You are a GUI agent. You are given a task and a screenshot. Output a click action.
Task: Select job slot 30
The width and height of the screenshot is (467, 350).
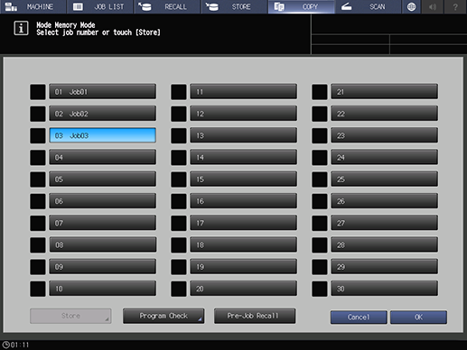(385, 289)
